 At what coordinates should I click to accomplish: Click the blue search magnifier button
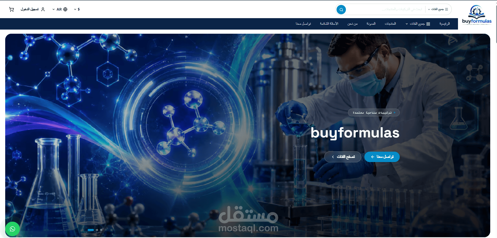tap(341, 10)
